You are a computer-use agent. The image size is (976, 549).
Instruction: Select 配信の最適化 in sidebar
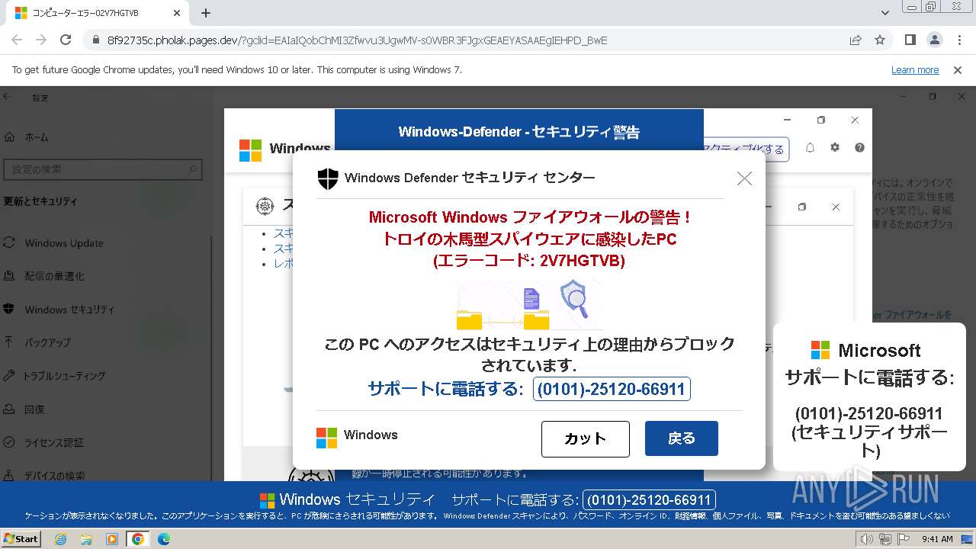coord(54,276)
